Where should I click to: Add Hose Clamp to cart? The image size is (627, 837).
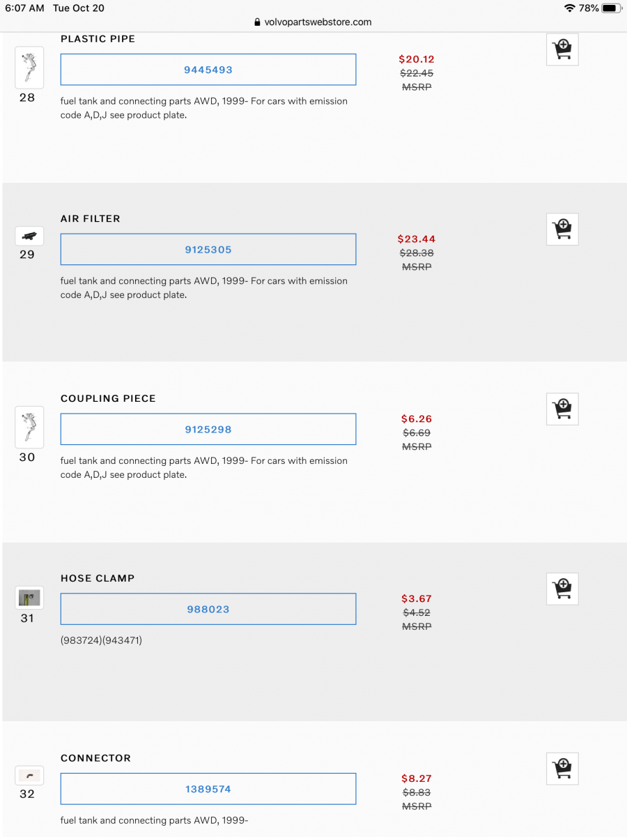tap(562, 589)
